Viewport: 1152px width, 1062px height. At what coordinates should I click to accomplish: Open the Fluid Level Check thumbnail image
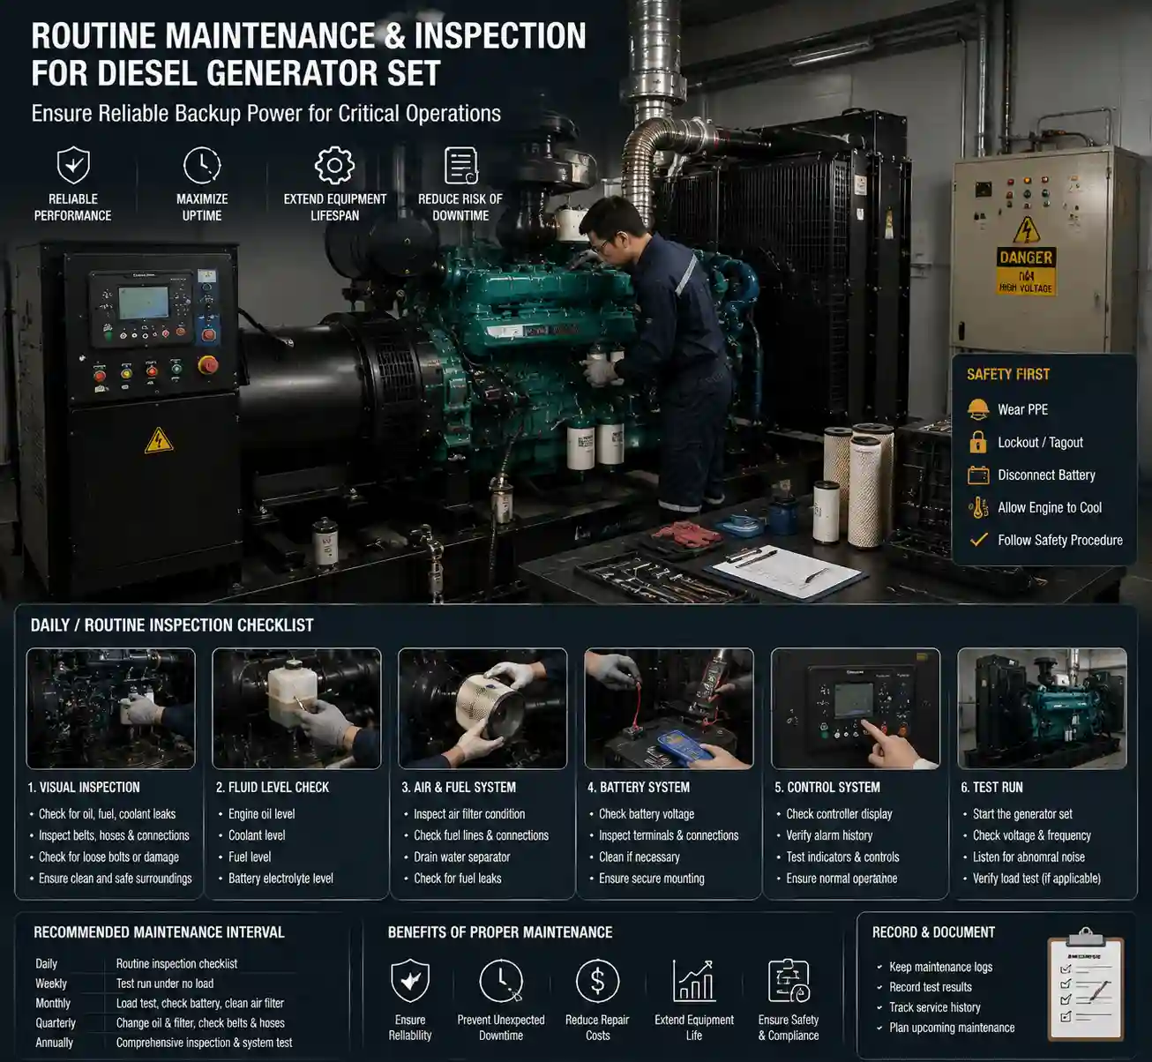point(297,708)
